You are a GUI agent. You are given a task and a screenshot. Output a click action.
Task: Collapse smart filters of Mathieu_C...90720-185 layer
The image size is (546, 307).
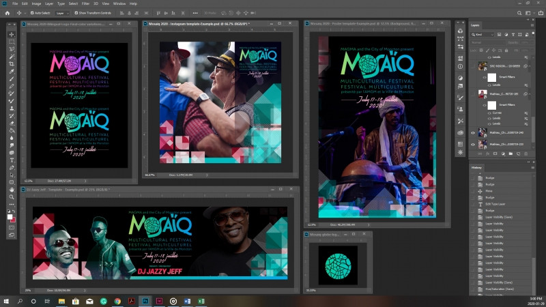click(x=530, y=94)
